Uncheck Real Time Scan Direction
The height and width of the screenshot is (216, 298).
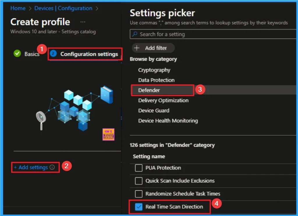139,207
